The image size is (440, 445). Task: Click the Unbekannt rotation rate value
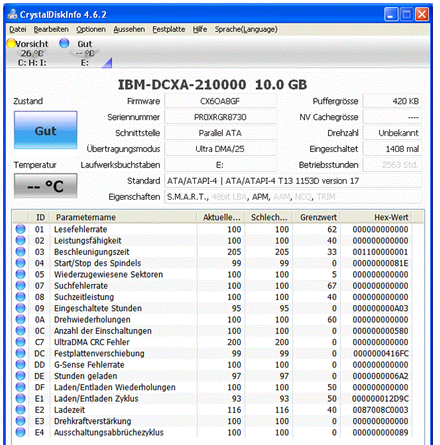click(x=392, y=133)
